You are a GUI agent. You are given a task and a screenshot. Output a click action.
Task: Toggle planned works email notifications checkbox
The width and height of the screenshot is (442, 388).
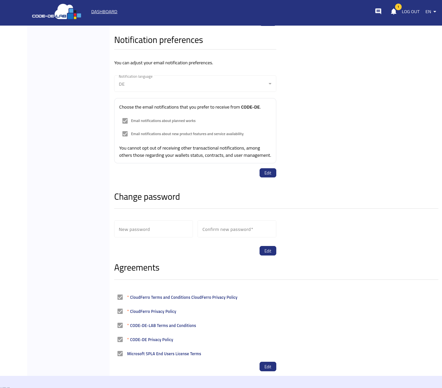[x=125, y=121]
